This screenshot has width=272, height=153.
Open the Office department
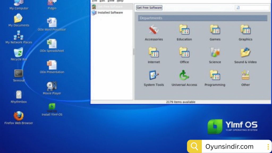[x=184, y=53]
